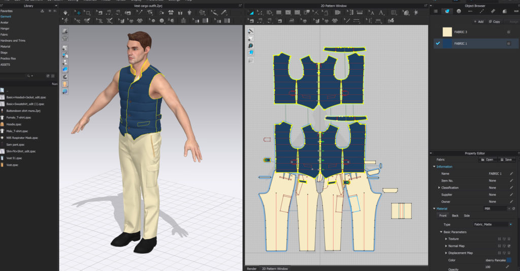Screen dimensions: 520x271
Task: Select the Pin Box marquee tool in 3D toolbar
Action: [87, 13]
